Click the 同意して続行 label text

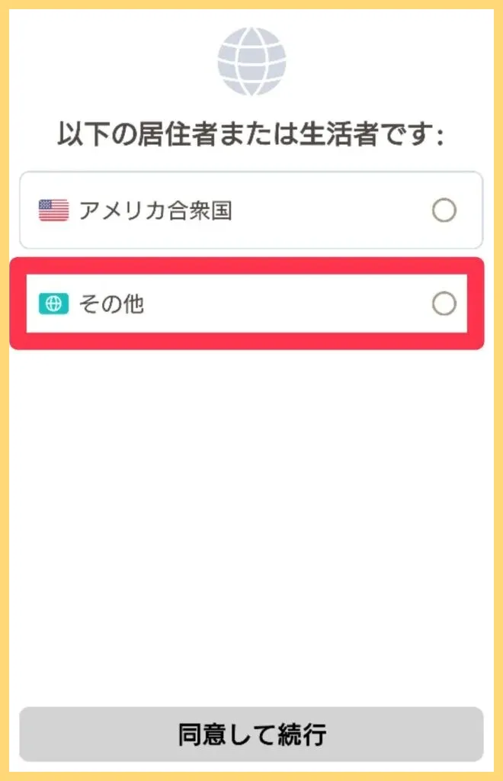coord(251,734)
